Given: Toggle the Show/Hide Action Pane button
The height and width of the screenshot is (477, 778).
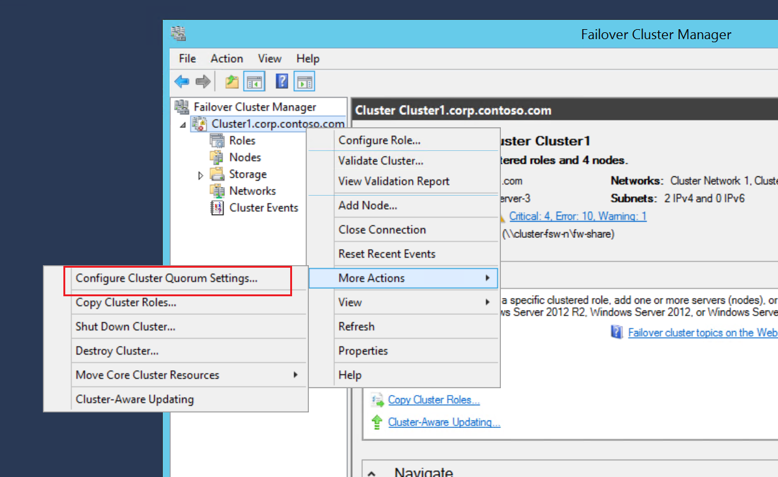Looking at the screenshot, I should [x=304, y=81].
